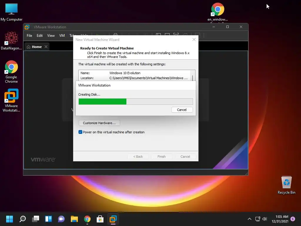Click the Finish button in wizard
The width and height of the screenshot is (301, 226).
[x=161, y=157]
